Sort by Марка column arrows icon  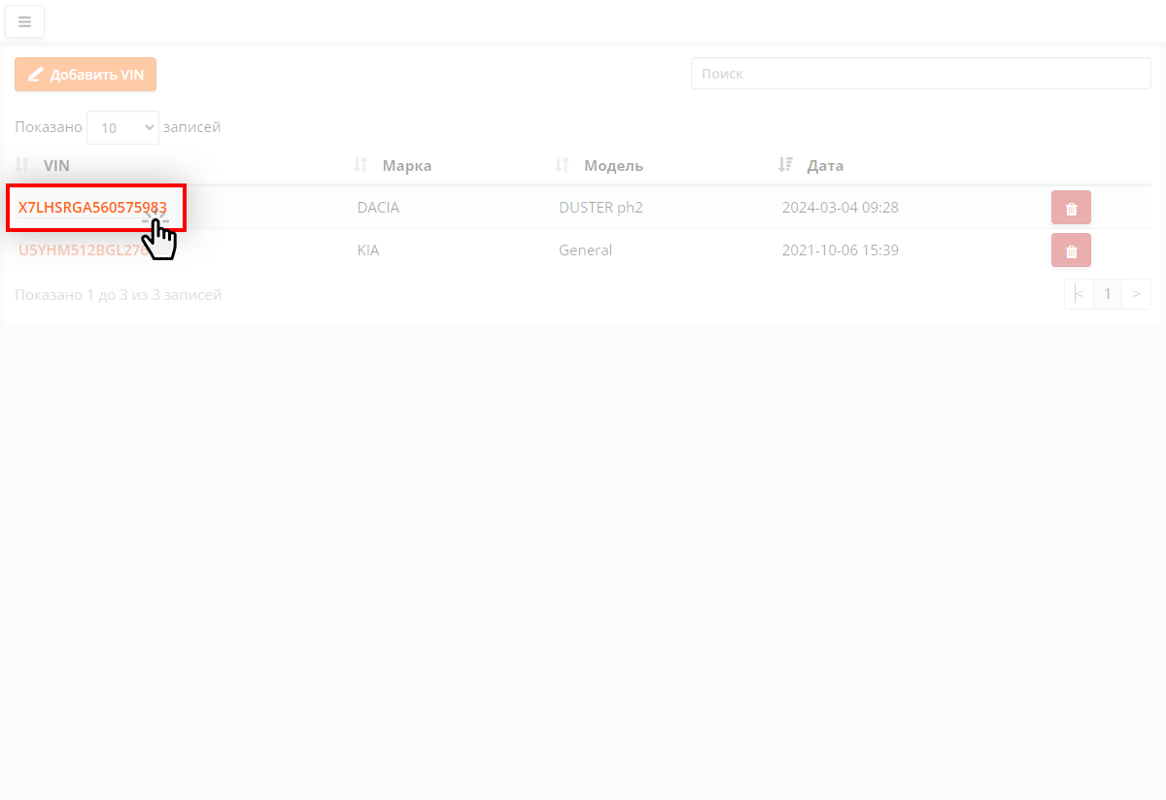[360, 165]
